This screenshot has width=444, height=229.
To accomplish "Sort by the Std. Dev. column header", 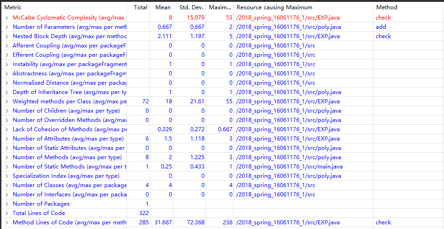I will (192, 7).
